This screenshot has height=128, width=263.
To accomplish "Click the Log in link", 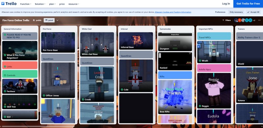I will point(226,4).
